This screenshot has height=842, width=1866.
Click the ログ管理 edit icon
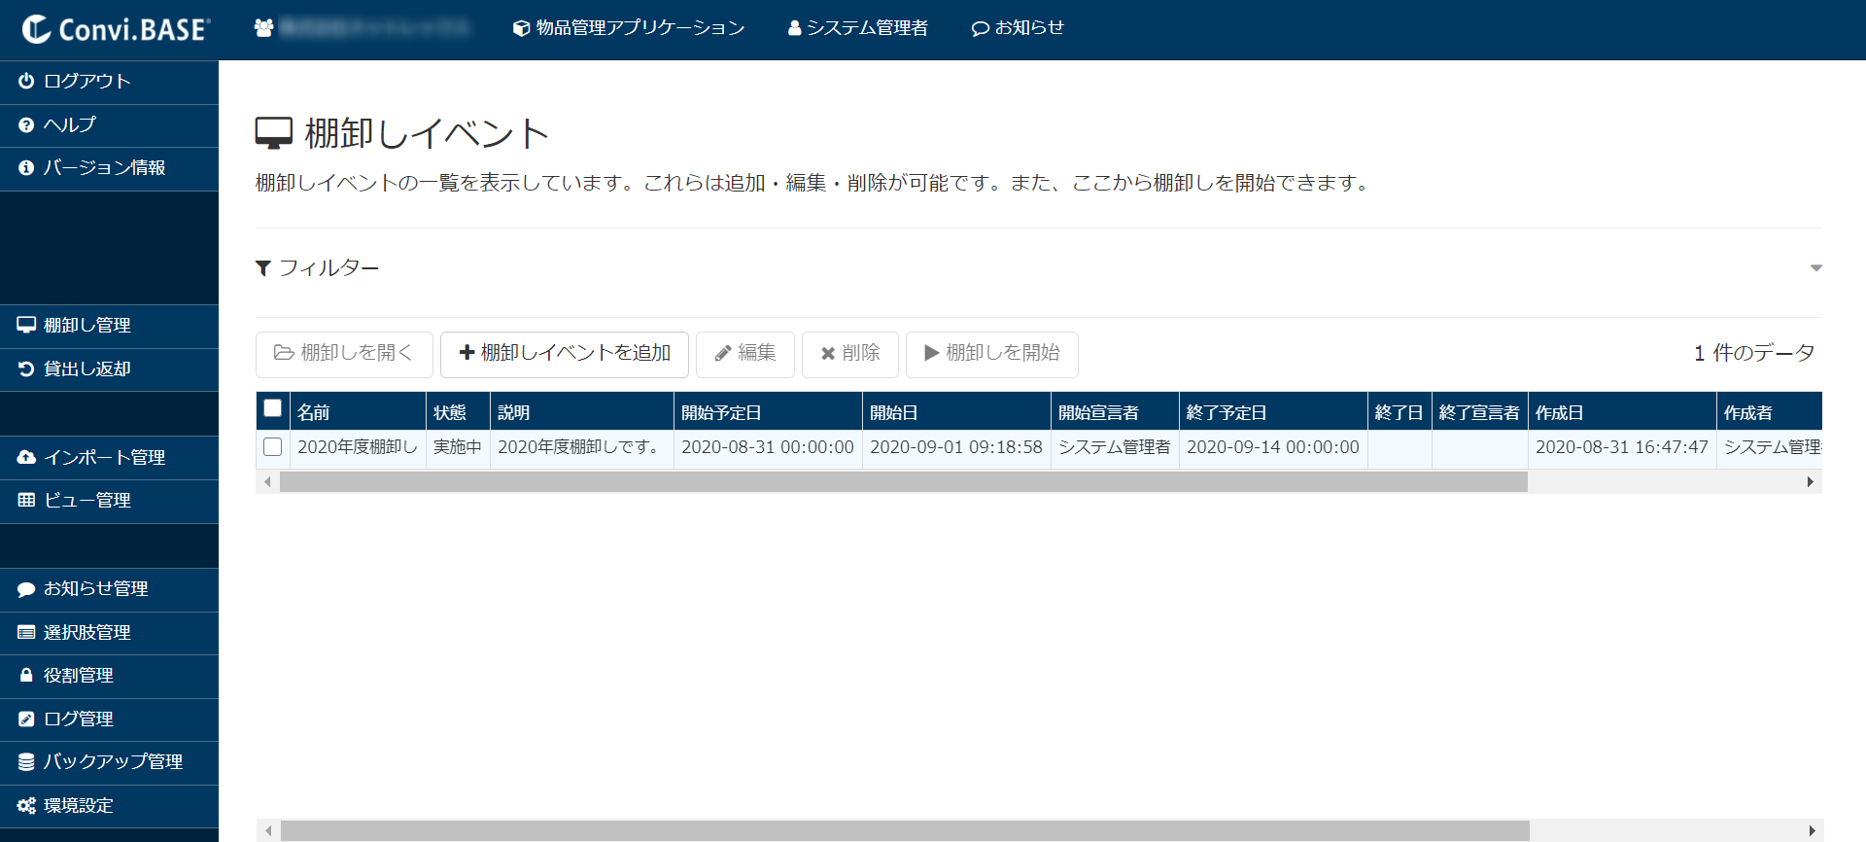click(26, 719)
